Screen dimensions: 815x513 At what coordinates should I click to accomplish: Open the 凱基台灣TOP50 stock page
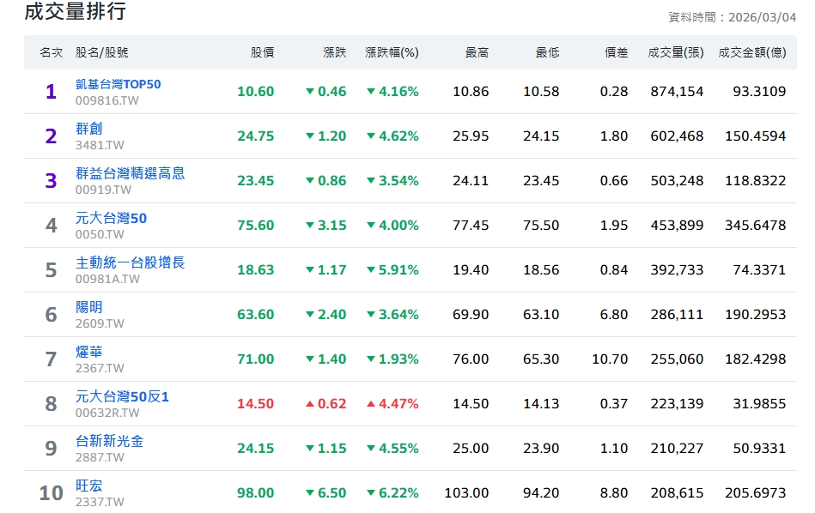(118, 84)
